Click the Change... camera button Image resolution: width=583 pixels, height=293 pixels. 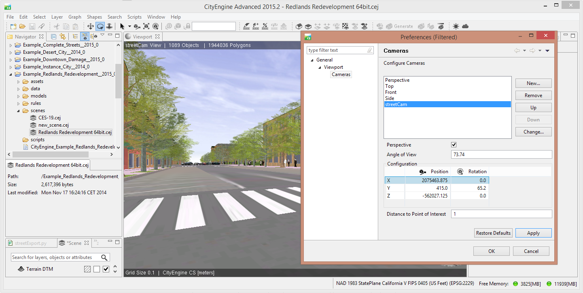coord(533,132)
